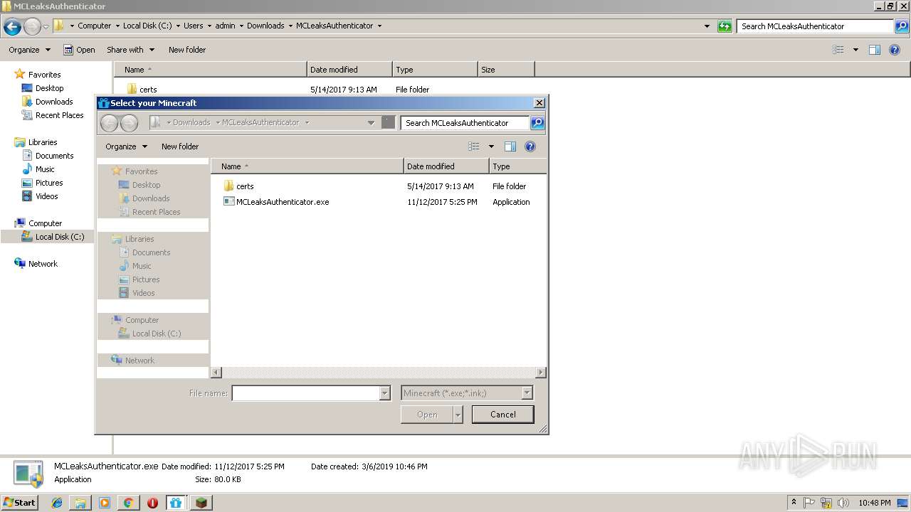The image size is (911, 512).
Task: Sort the dialog list by Name column
Action: tap(307, 166)
